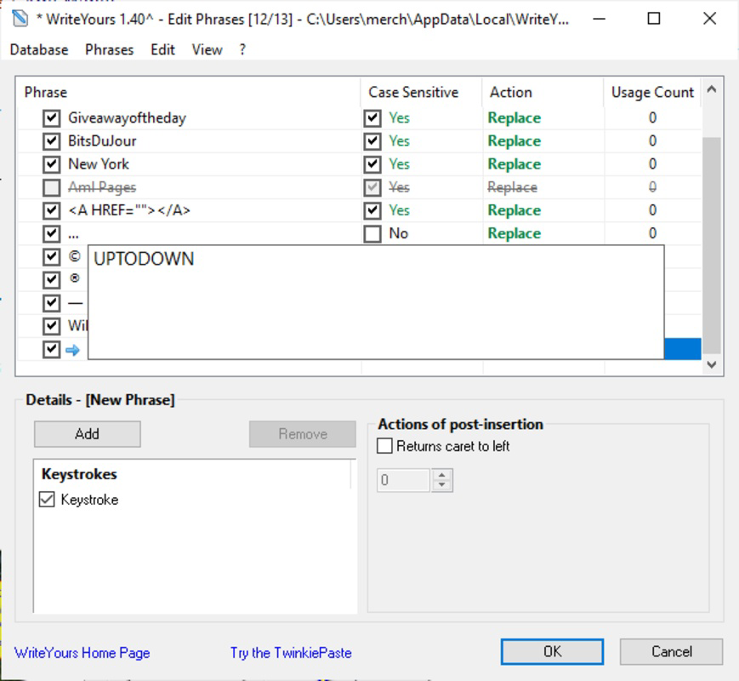Toggle the — dash phrase checkbox
The image size is (739, 681).
pos(51,303)
